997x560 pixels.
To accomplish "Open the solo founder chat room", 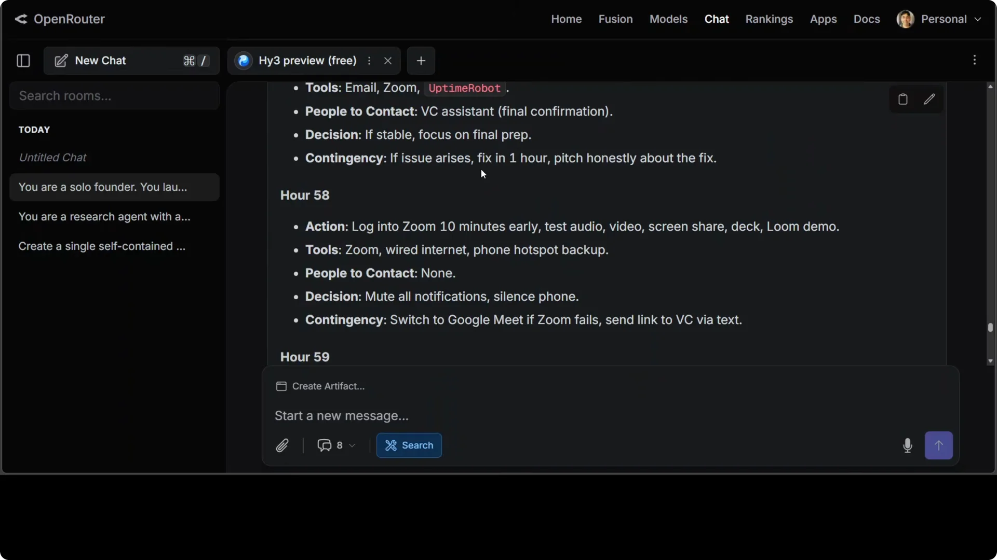I will point(114,187).
